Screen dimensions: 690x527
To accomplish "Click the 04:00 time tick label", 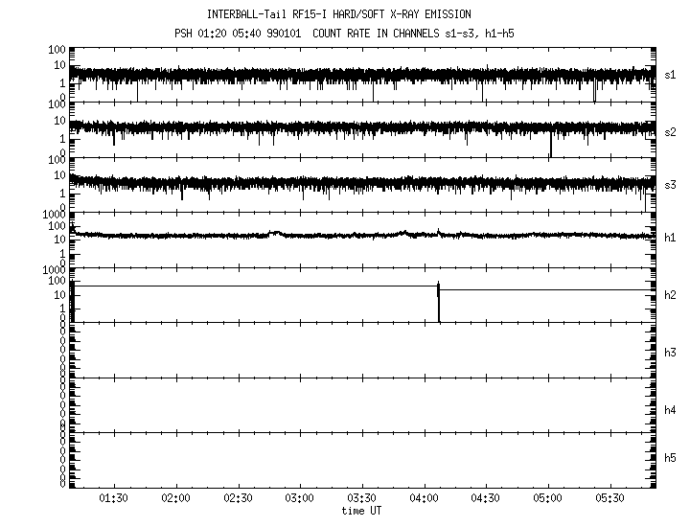I will pos(424,499).
